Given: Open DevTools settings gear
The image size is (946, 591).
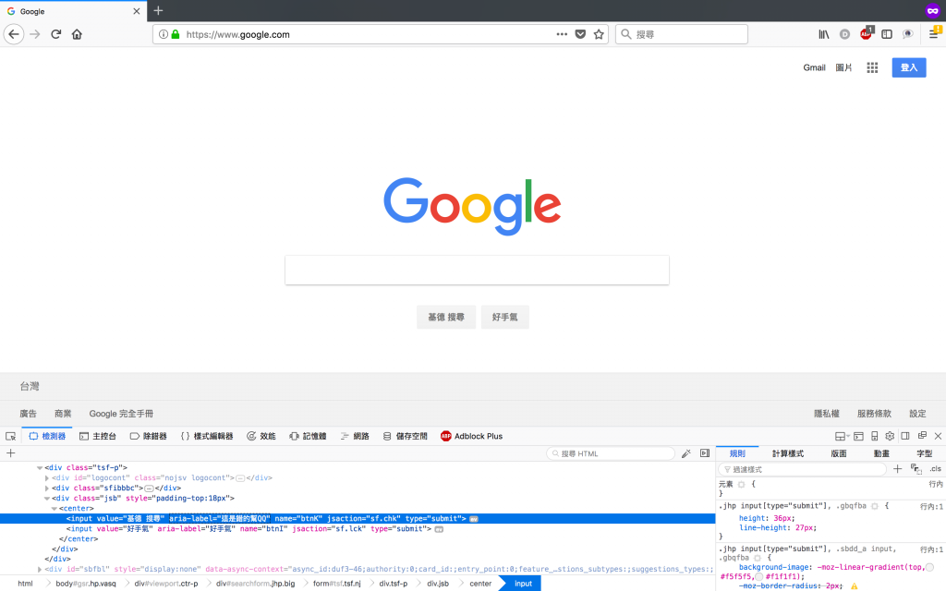Looking at the screenshot, I should [890, 436].
